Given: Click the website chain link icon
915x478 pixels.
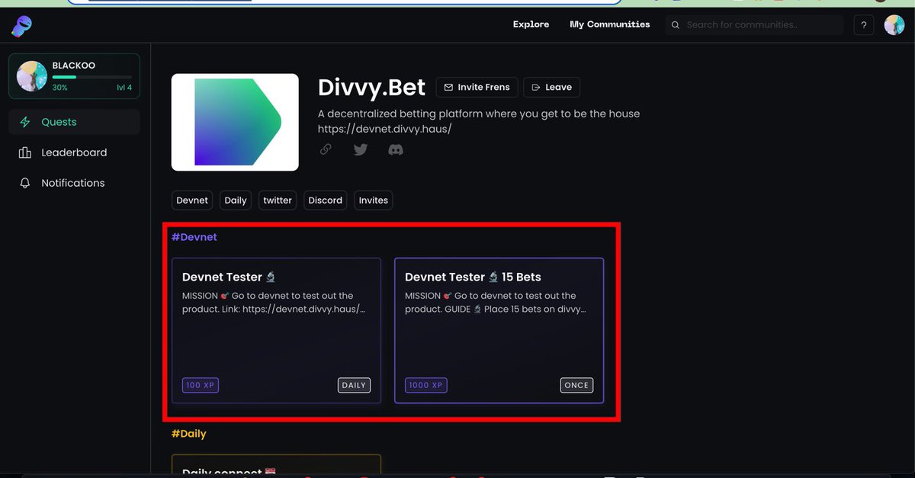Looking at the screenshot, I should point(326,149).
